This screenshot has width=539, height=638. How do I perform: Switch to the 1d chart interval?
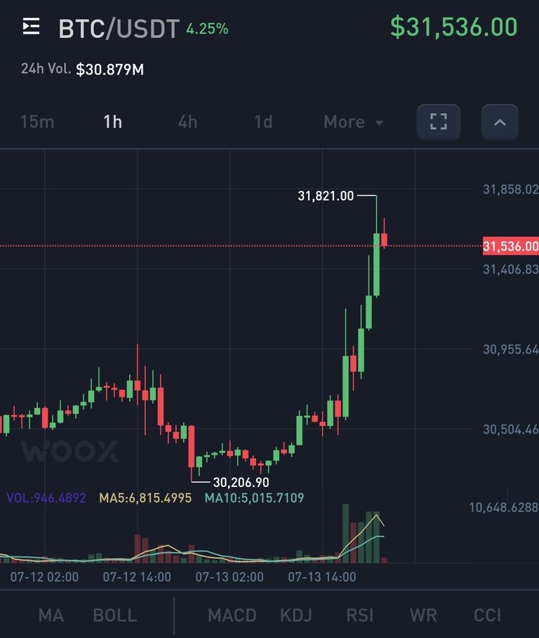point(263,122)
